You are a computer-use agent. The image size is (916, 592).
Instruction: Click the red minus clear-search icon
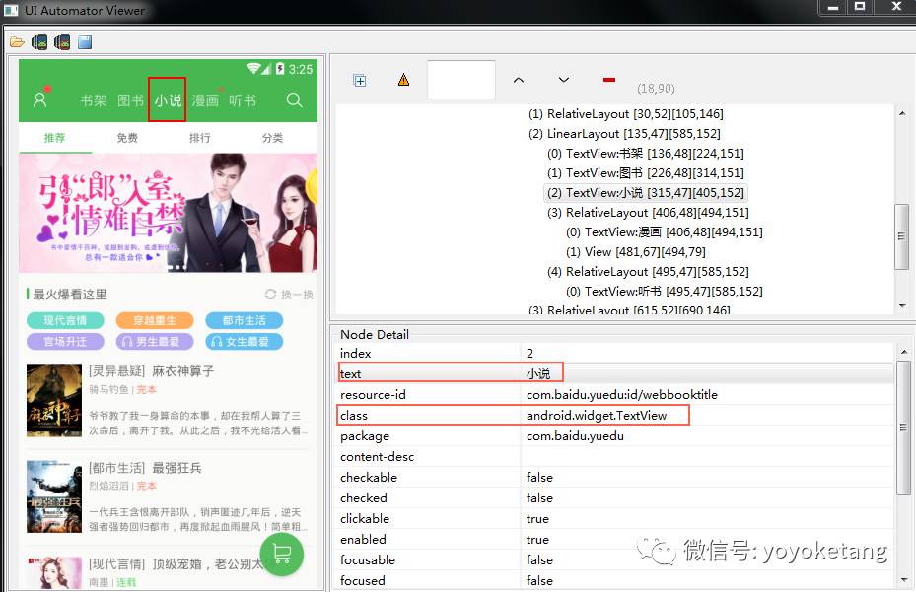pos(609,80)
